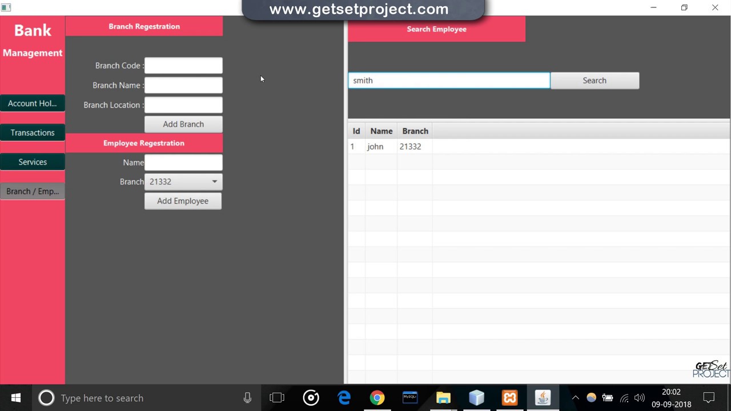Open the Account Holders section
This screenshot has height=411, width=731.
point(33,103)
